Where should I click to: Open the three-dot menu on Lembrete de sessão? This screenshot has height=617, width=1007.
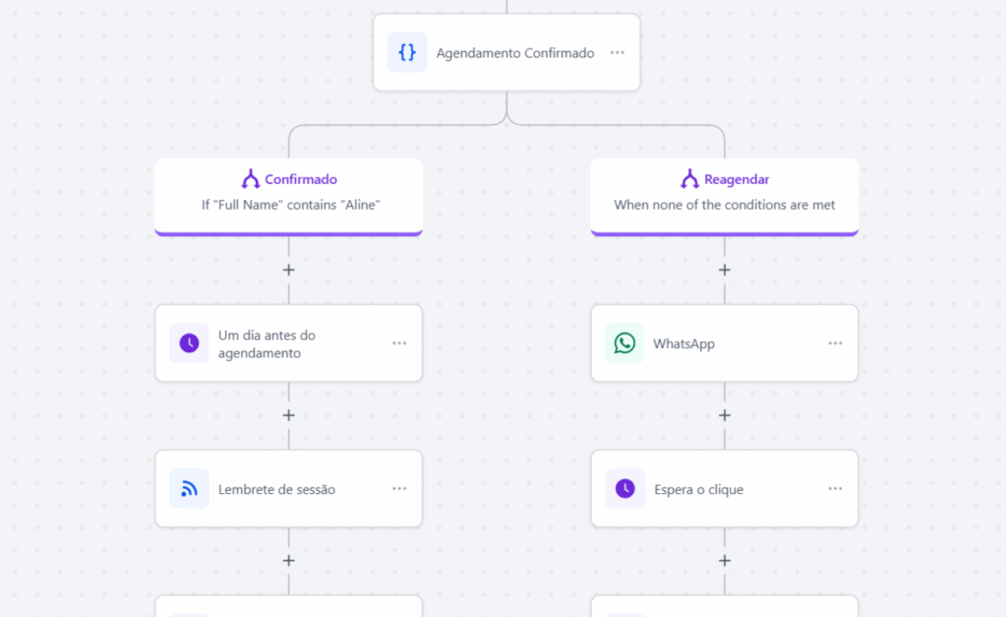[399, 489]
